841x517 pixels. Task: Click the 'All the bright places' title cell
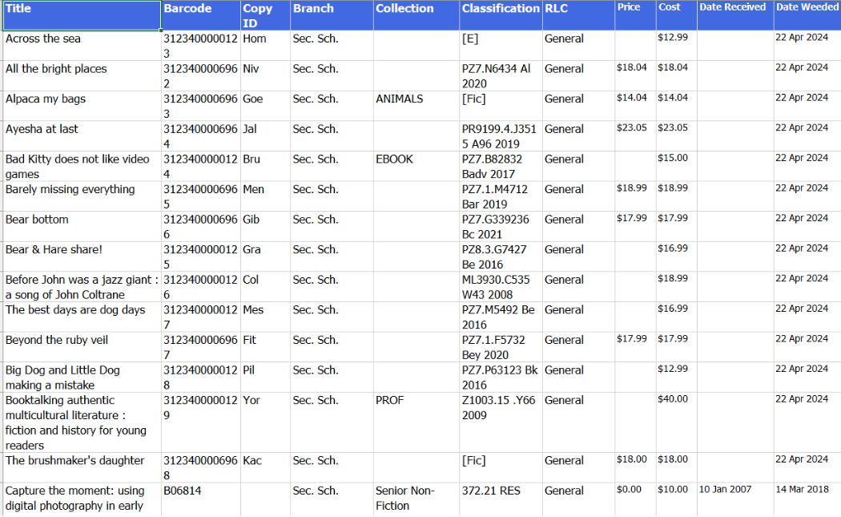point(82,75)
